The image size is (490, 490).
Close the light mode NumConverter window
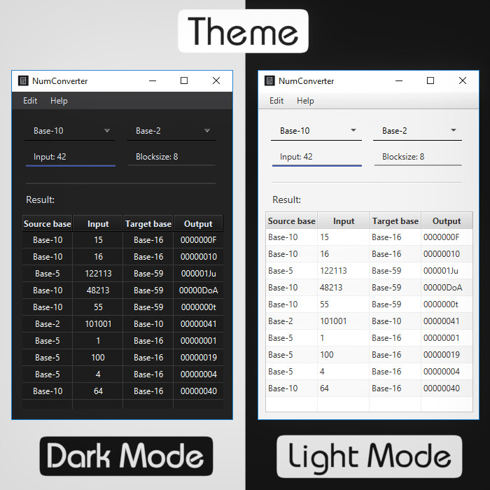pos(463,80)
